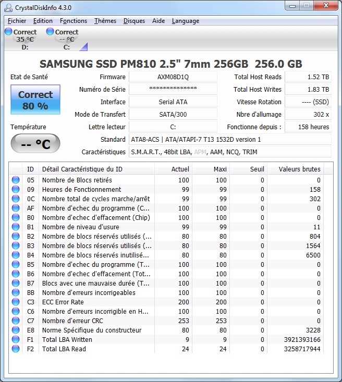This screenshot has height=382, width=342.
Task: Click the status orb in row 0C
Action: point(16,199)
